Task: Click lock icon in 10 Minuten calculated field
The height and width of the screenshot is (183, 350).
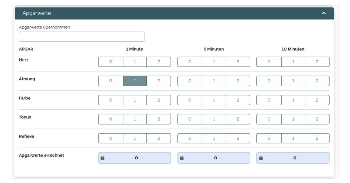Action: click(261, 158)
